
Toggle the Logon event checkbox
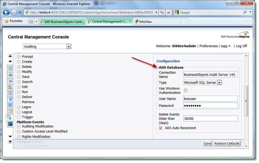(x=19, y=107)
